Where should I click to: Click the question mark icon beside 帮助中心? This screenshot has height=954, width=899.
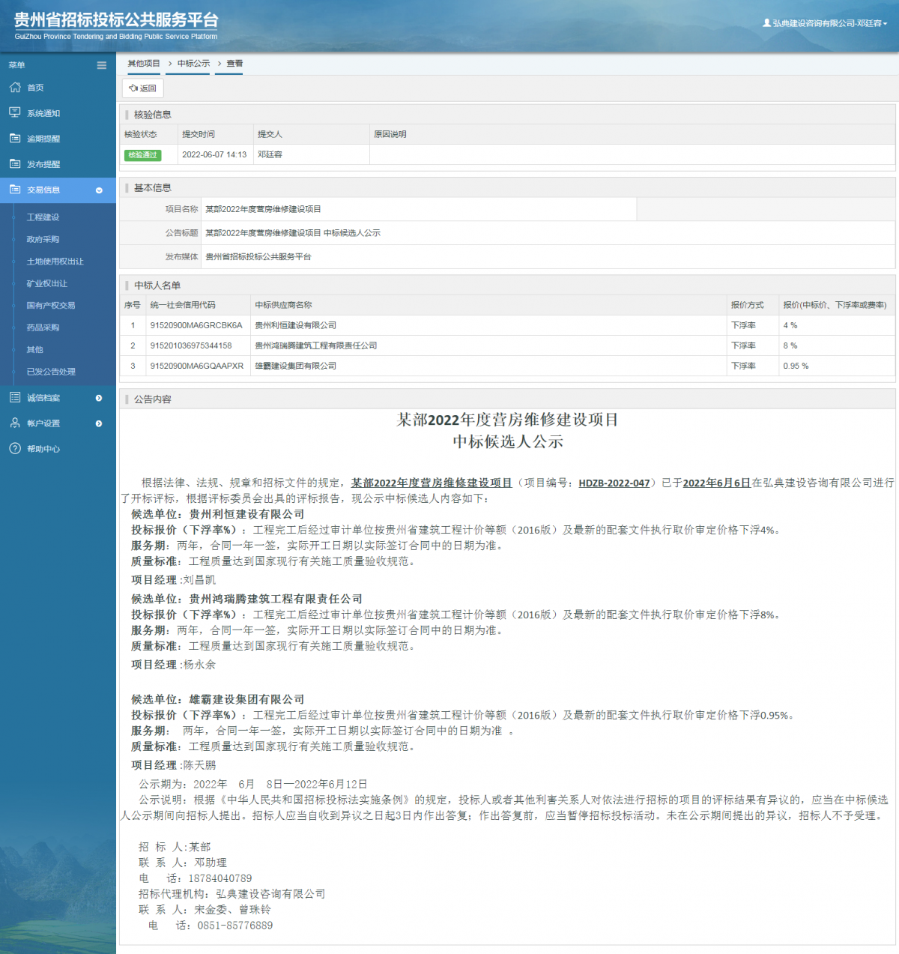[x=15, y=448]
